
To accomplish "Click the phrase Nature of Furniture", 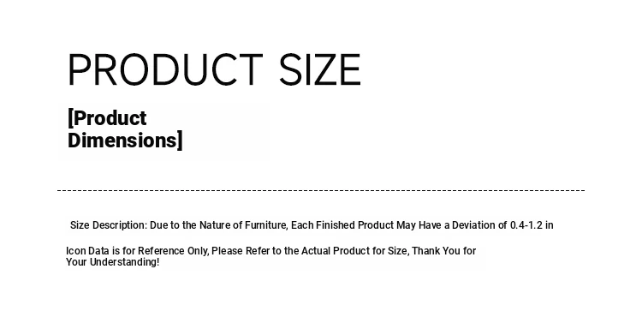I will coord(244,225).
